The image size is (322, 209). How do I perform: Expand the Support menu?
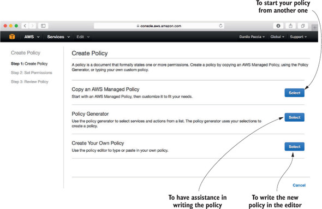point(298,37)
